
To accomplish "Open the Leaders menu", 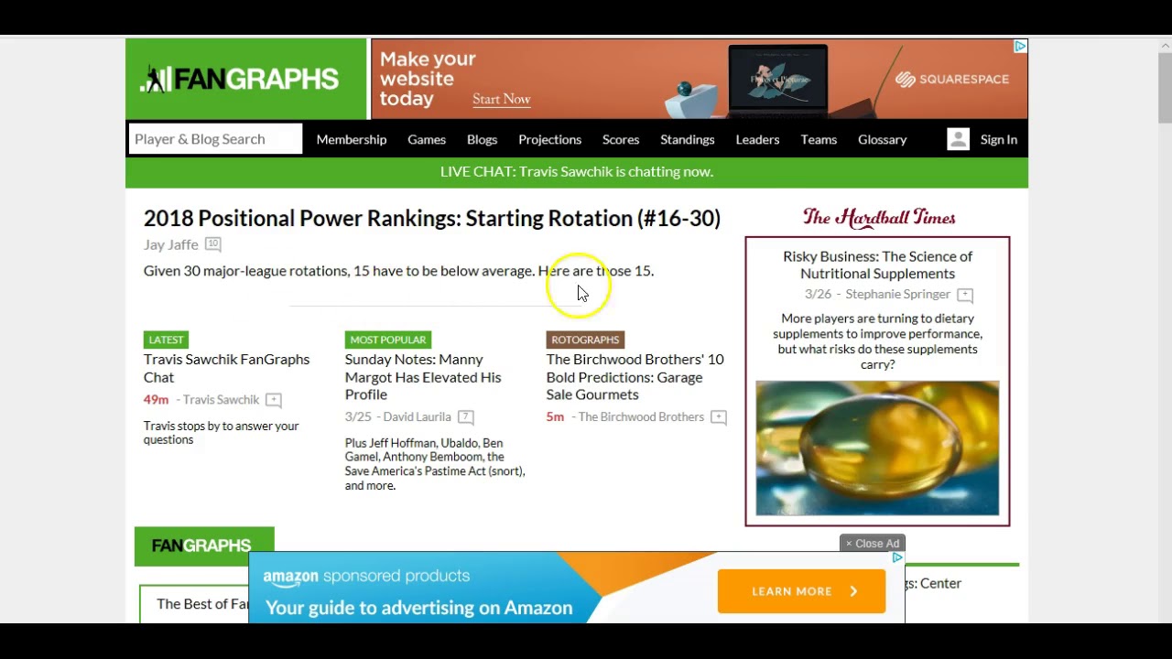I will tap(757, 139).
